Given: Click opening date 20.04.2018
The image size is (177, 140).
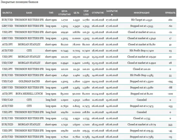Looking at the screenshot, I should tap(98, 94).
